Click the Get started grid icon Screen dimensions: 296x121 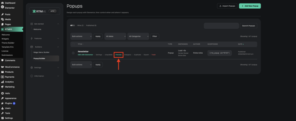[x=32, y=24]
